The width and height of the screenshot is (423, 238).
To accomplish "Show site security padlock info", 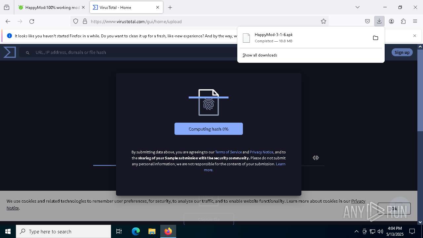I will coord(85,21).
